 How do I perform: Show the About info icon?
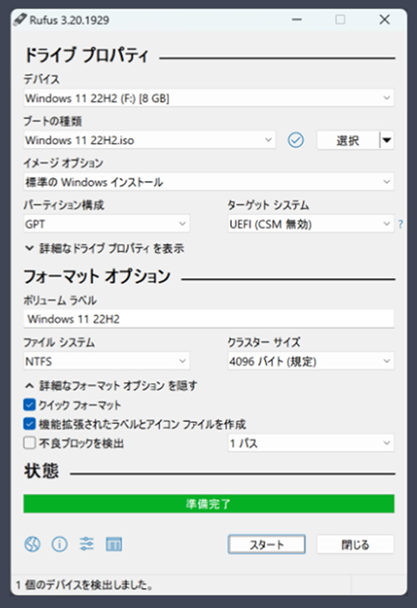[59, 545]
